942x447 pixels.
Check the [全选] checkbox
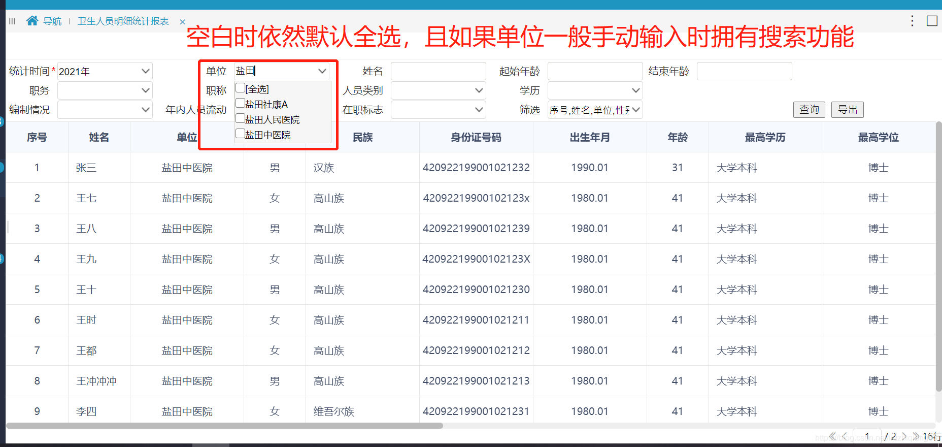[x=240, y=88]
